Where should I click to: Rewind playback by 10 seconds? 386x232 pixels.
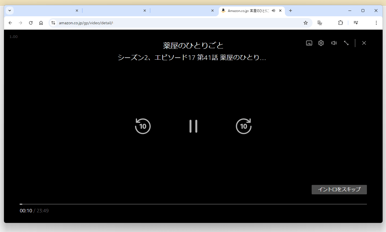click(x=143, y=126)
